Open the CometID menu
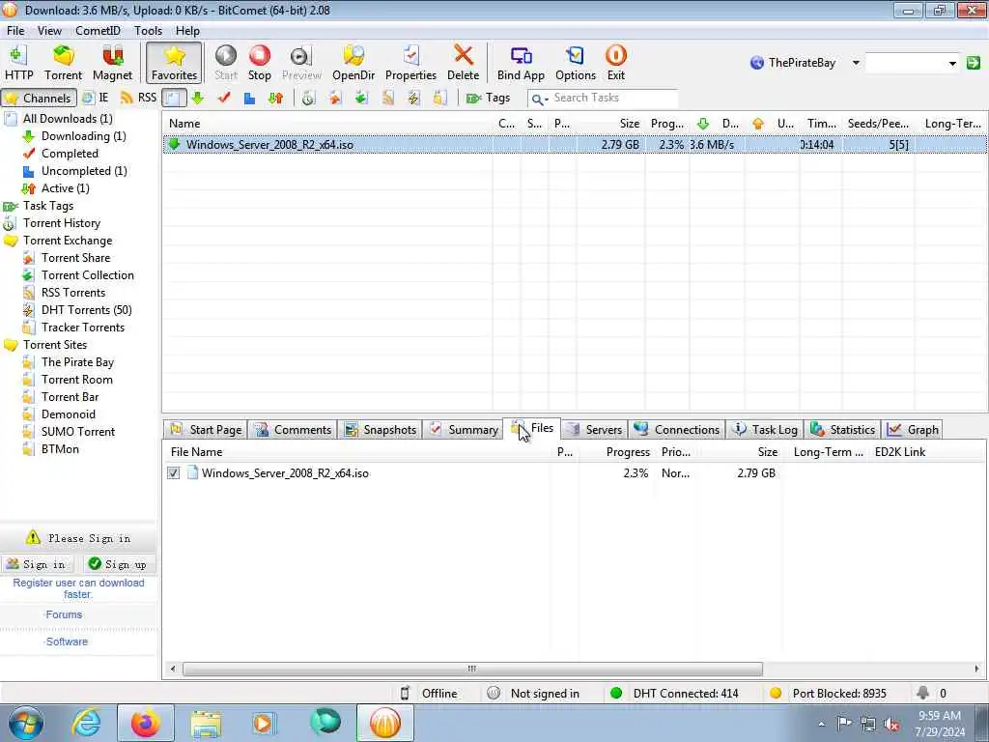This screenshot has width=989, height=742. [98, 30]
